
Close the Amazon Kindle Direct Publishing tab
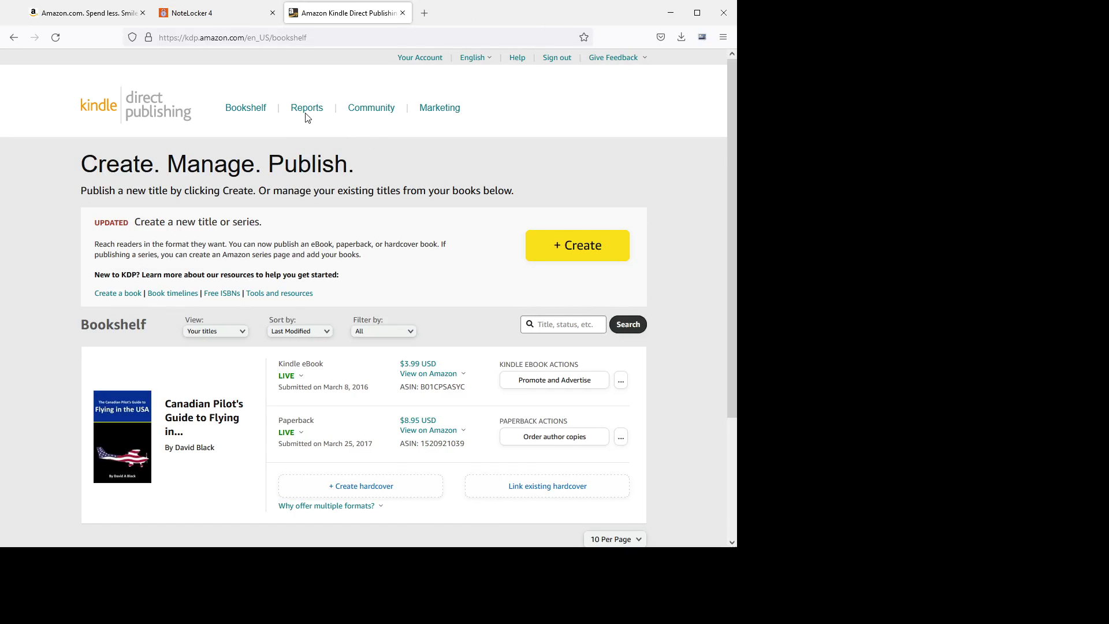(x=403, y=13)
